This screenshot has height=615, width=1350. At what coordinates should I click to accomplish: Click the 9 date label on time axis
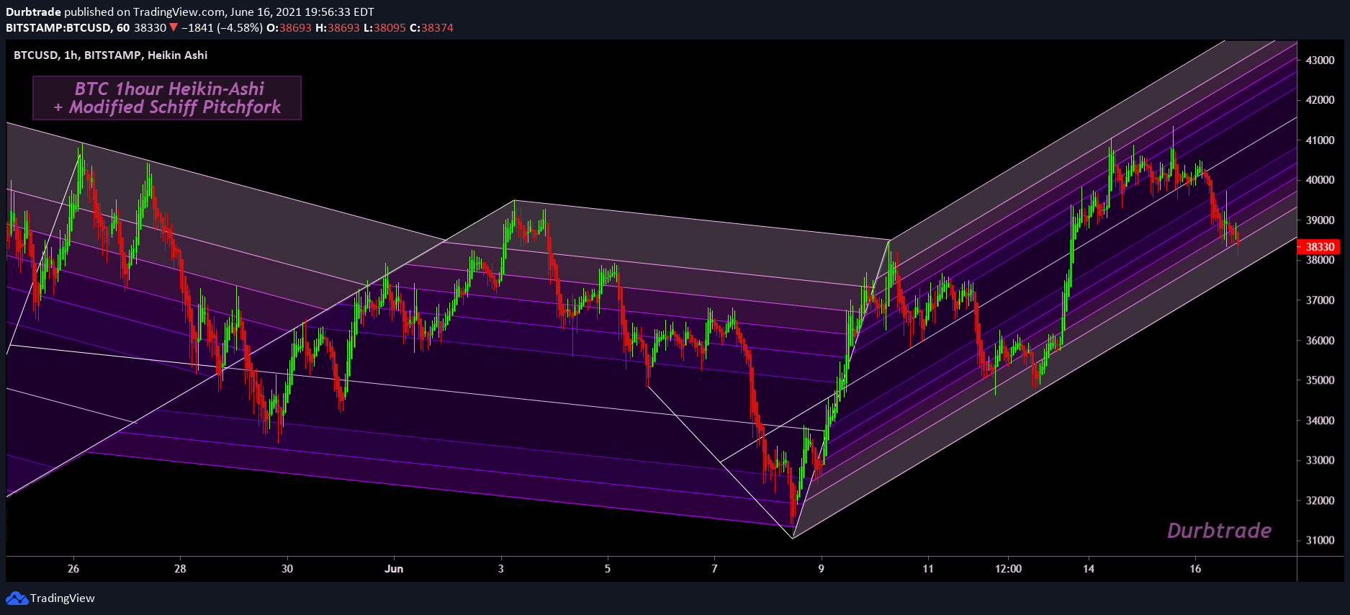(x=821, y=569)
